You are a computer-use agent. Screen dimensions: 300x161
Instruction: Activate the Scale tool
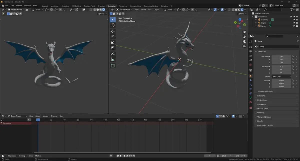113,42
